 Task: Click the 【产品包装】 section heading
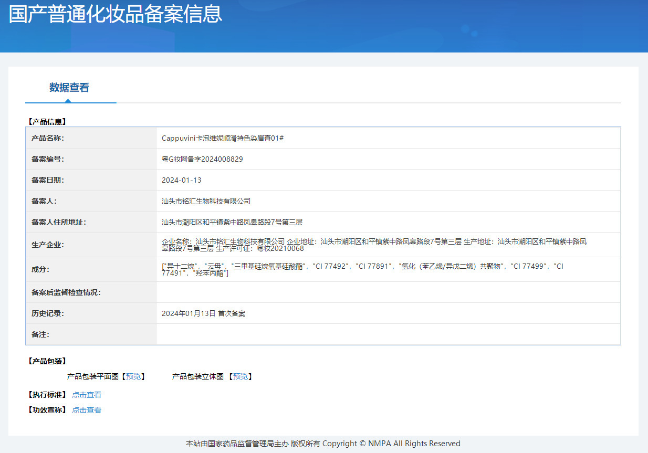pos(46,361)
